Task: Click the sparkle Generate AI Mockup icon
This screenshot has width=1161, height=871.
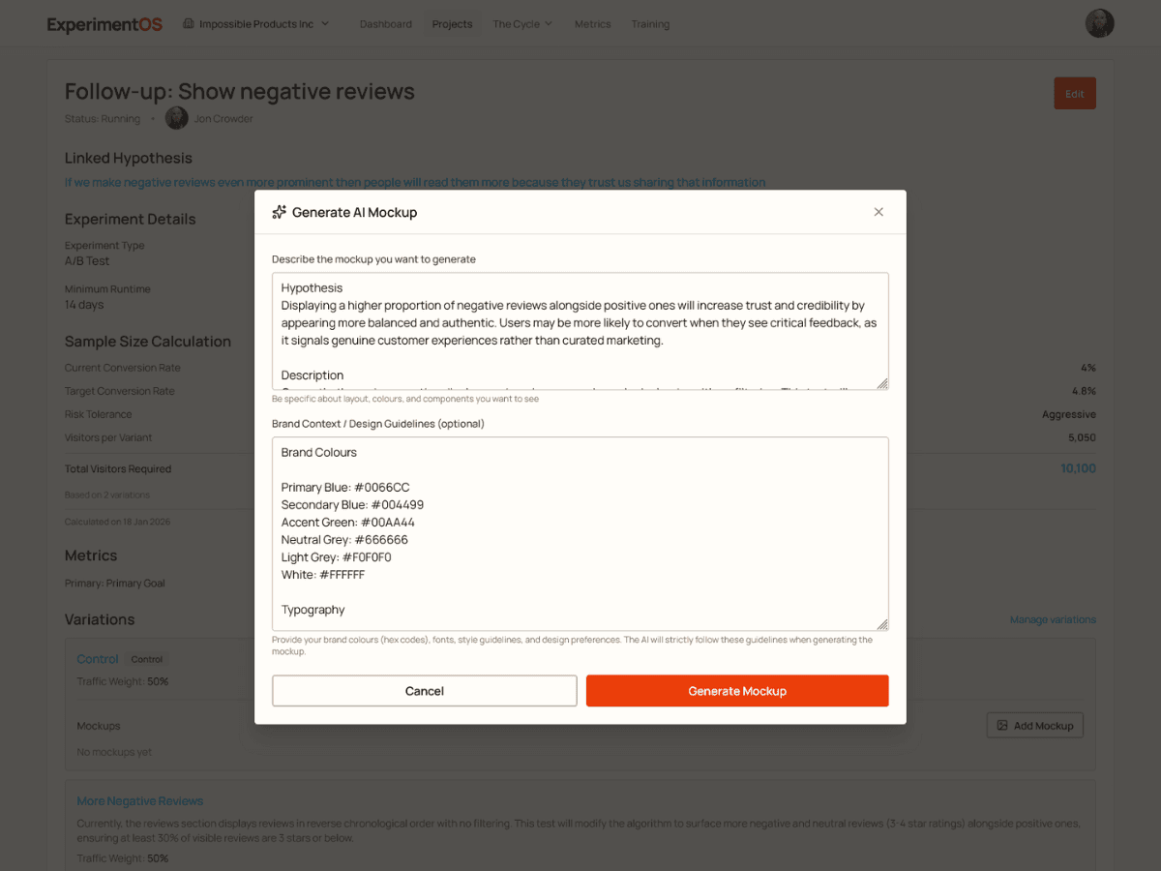Action: coord(279,211)
